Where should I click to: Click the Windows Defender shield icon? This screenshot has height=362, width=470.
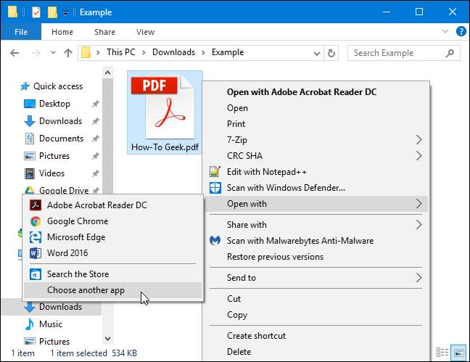(x=215, y=188)
